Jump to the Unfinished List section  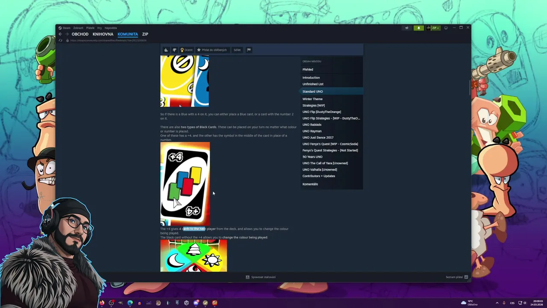pyautogui.click(x=313, y=84)
